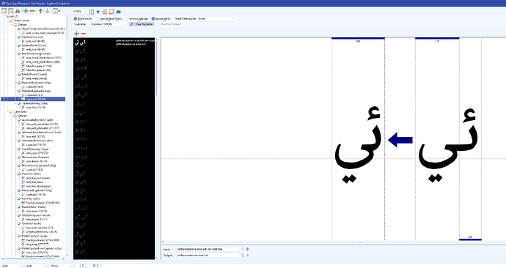Screen dimensions: 506x268
Task: Open the second Auto dropdown in status bar
Action: tap(37, 266)
